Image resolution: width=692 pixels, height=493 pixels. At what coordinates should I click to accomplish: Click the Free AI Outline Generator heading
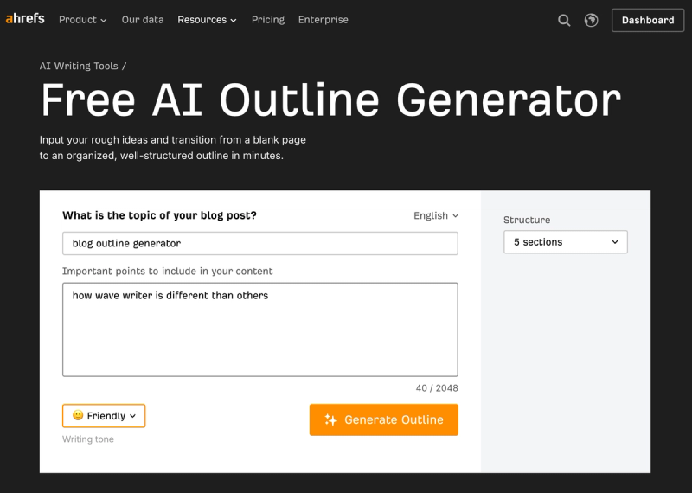point(331,100)
